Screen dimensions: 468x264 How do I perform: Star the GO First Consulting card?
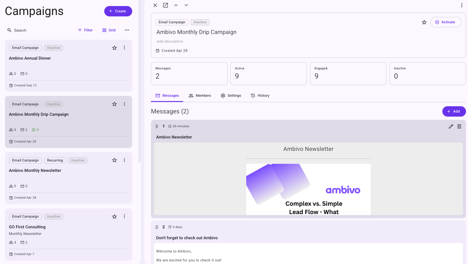114,216
